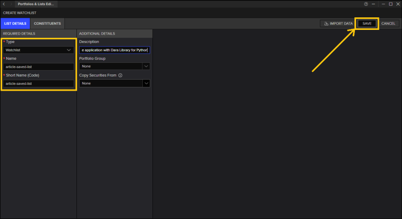Click into the Description text field
Image resolution: width=402 pixels, height=219 pixels.
coord(115,50)
